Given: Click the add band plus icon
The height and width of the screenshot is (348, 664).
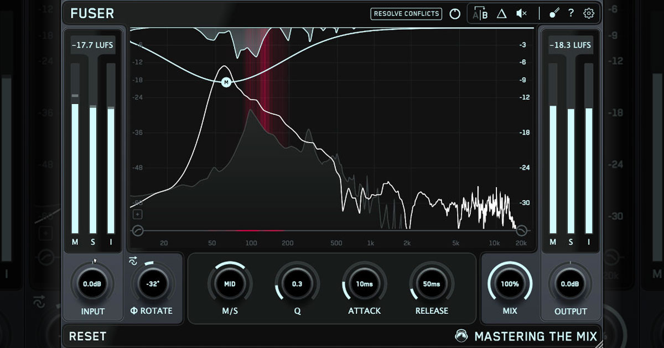Looking at the screenshot, I should (x=137, y=214).
